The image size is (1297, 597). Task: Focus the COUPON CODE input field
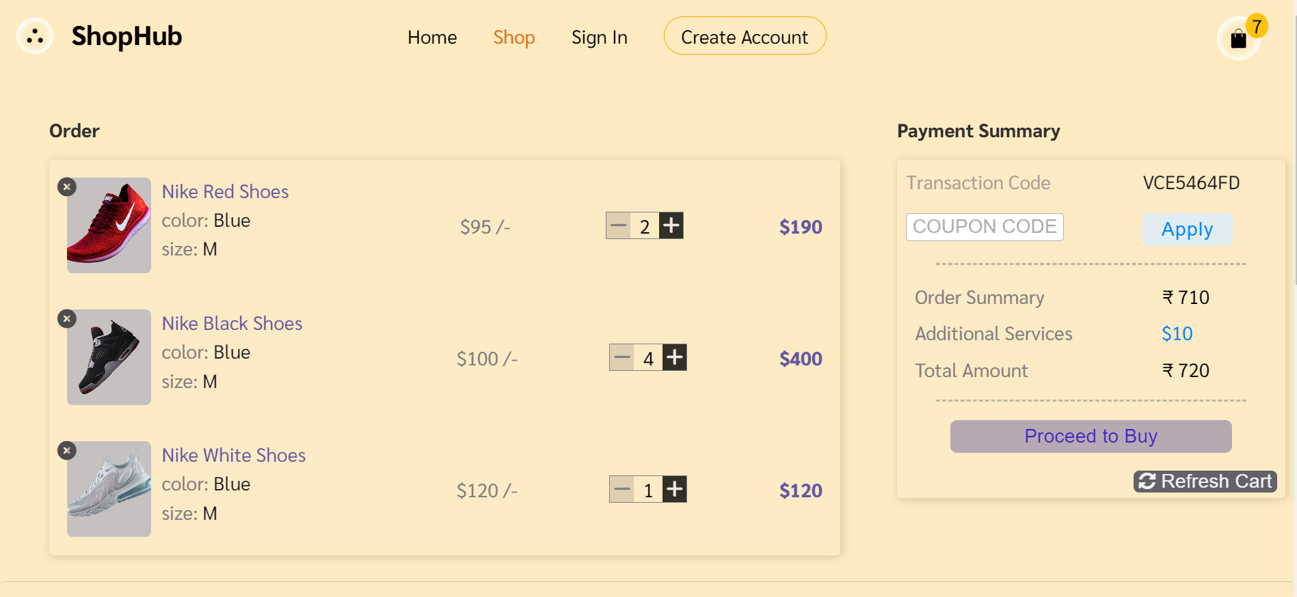(985, 227)
